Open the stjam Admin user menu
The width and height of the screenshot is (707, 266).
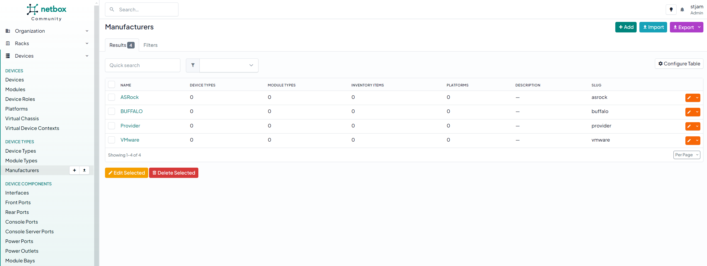click(696, 10)
